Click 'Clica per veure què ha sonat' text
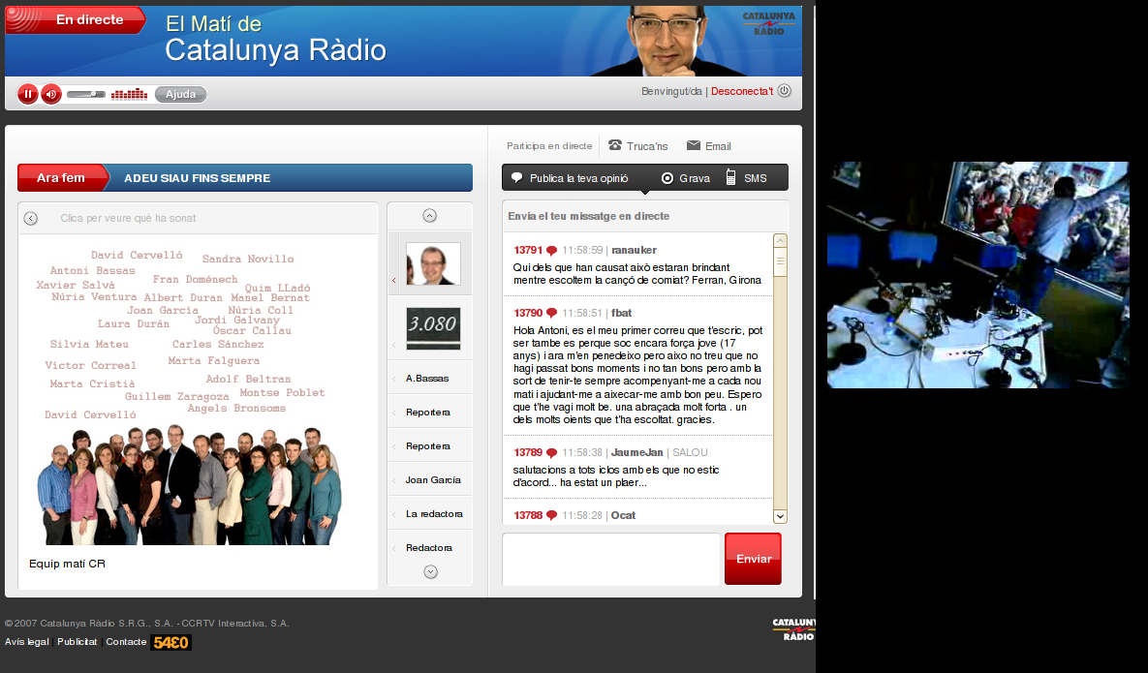Viewport: 1148px width, 673px height. point(128,218)
